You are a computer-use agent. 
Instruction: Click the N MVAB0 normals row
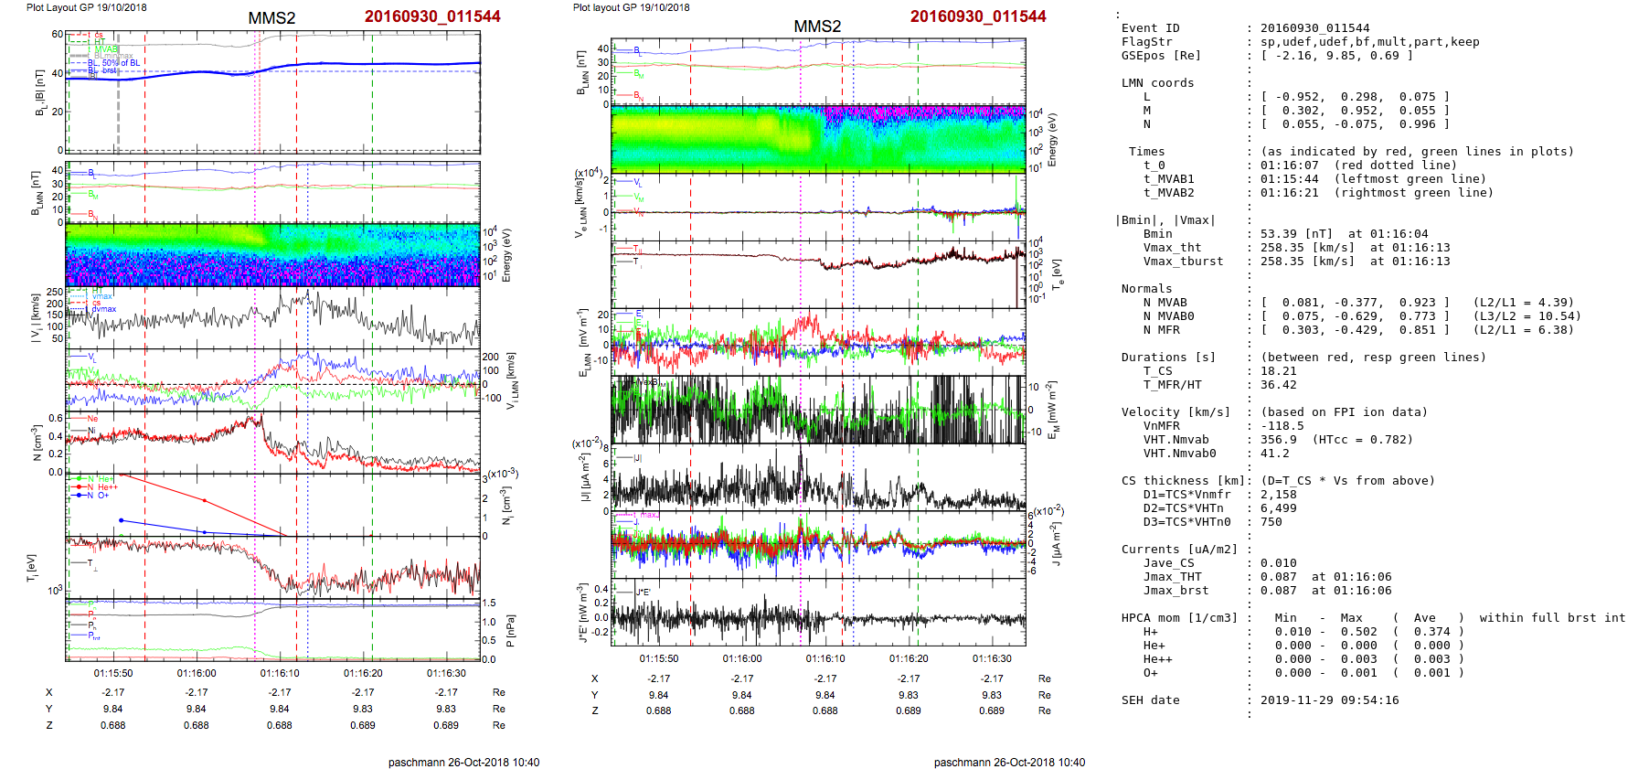click(1168, 316)
